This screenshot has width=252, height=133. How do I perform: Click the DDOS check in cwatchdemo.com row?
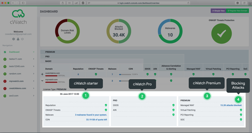[148, 74]
